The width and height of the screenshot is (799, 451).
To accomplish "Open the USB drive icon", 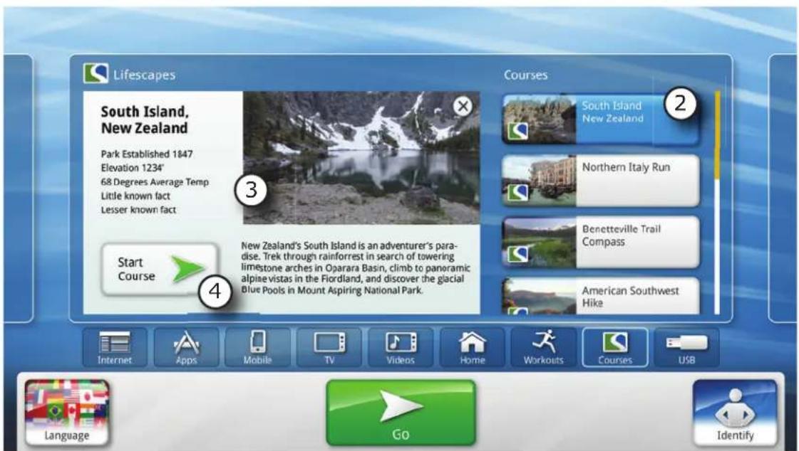I will tap(686, 348).
